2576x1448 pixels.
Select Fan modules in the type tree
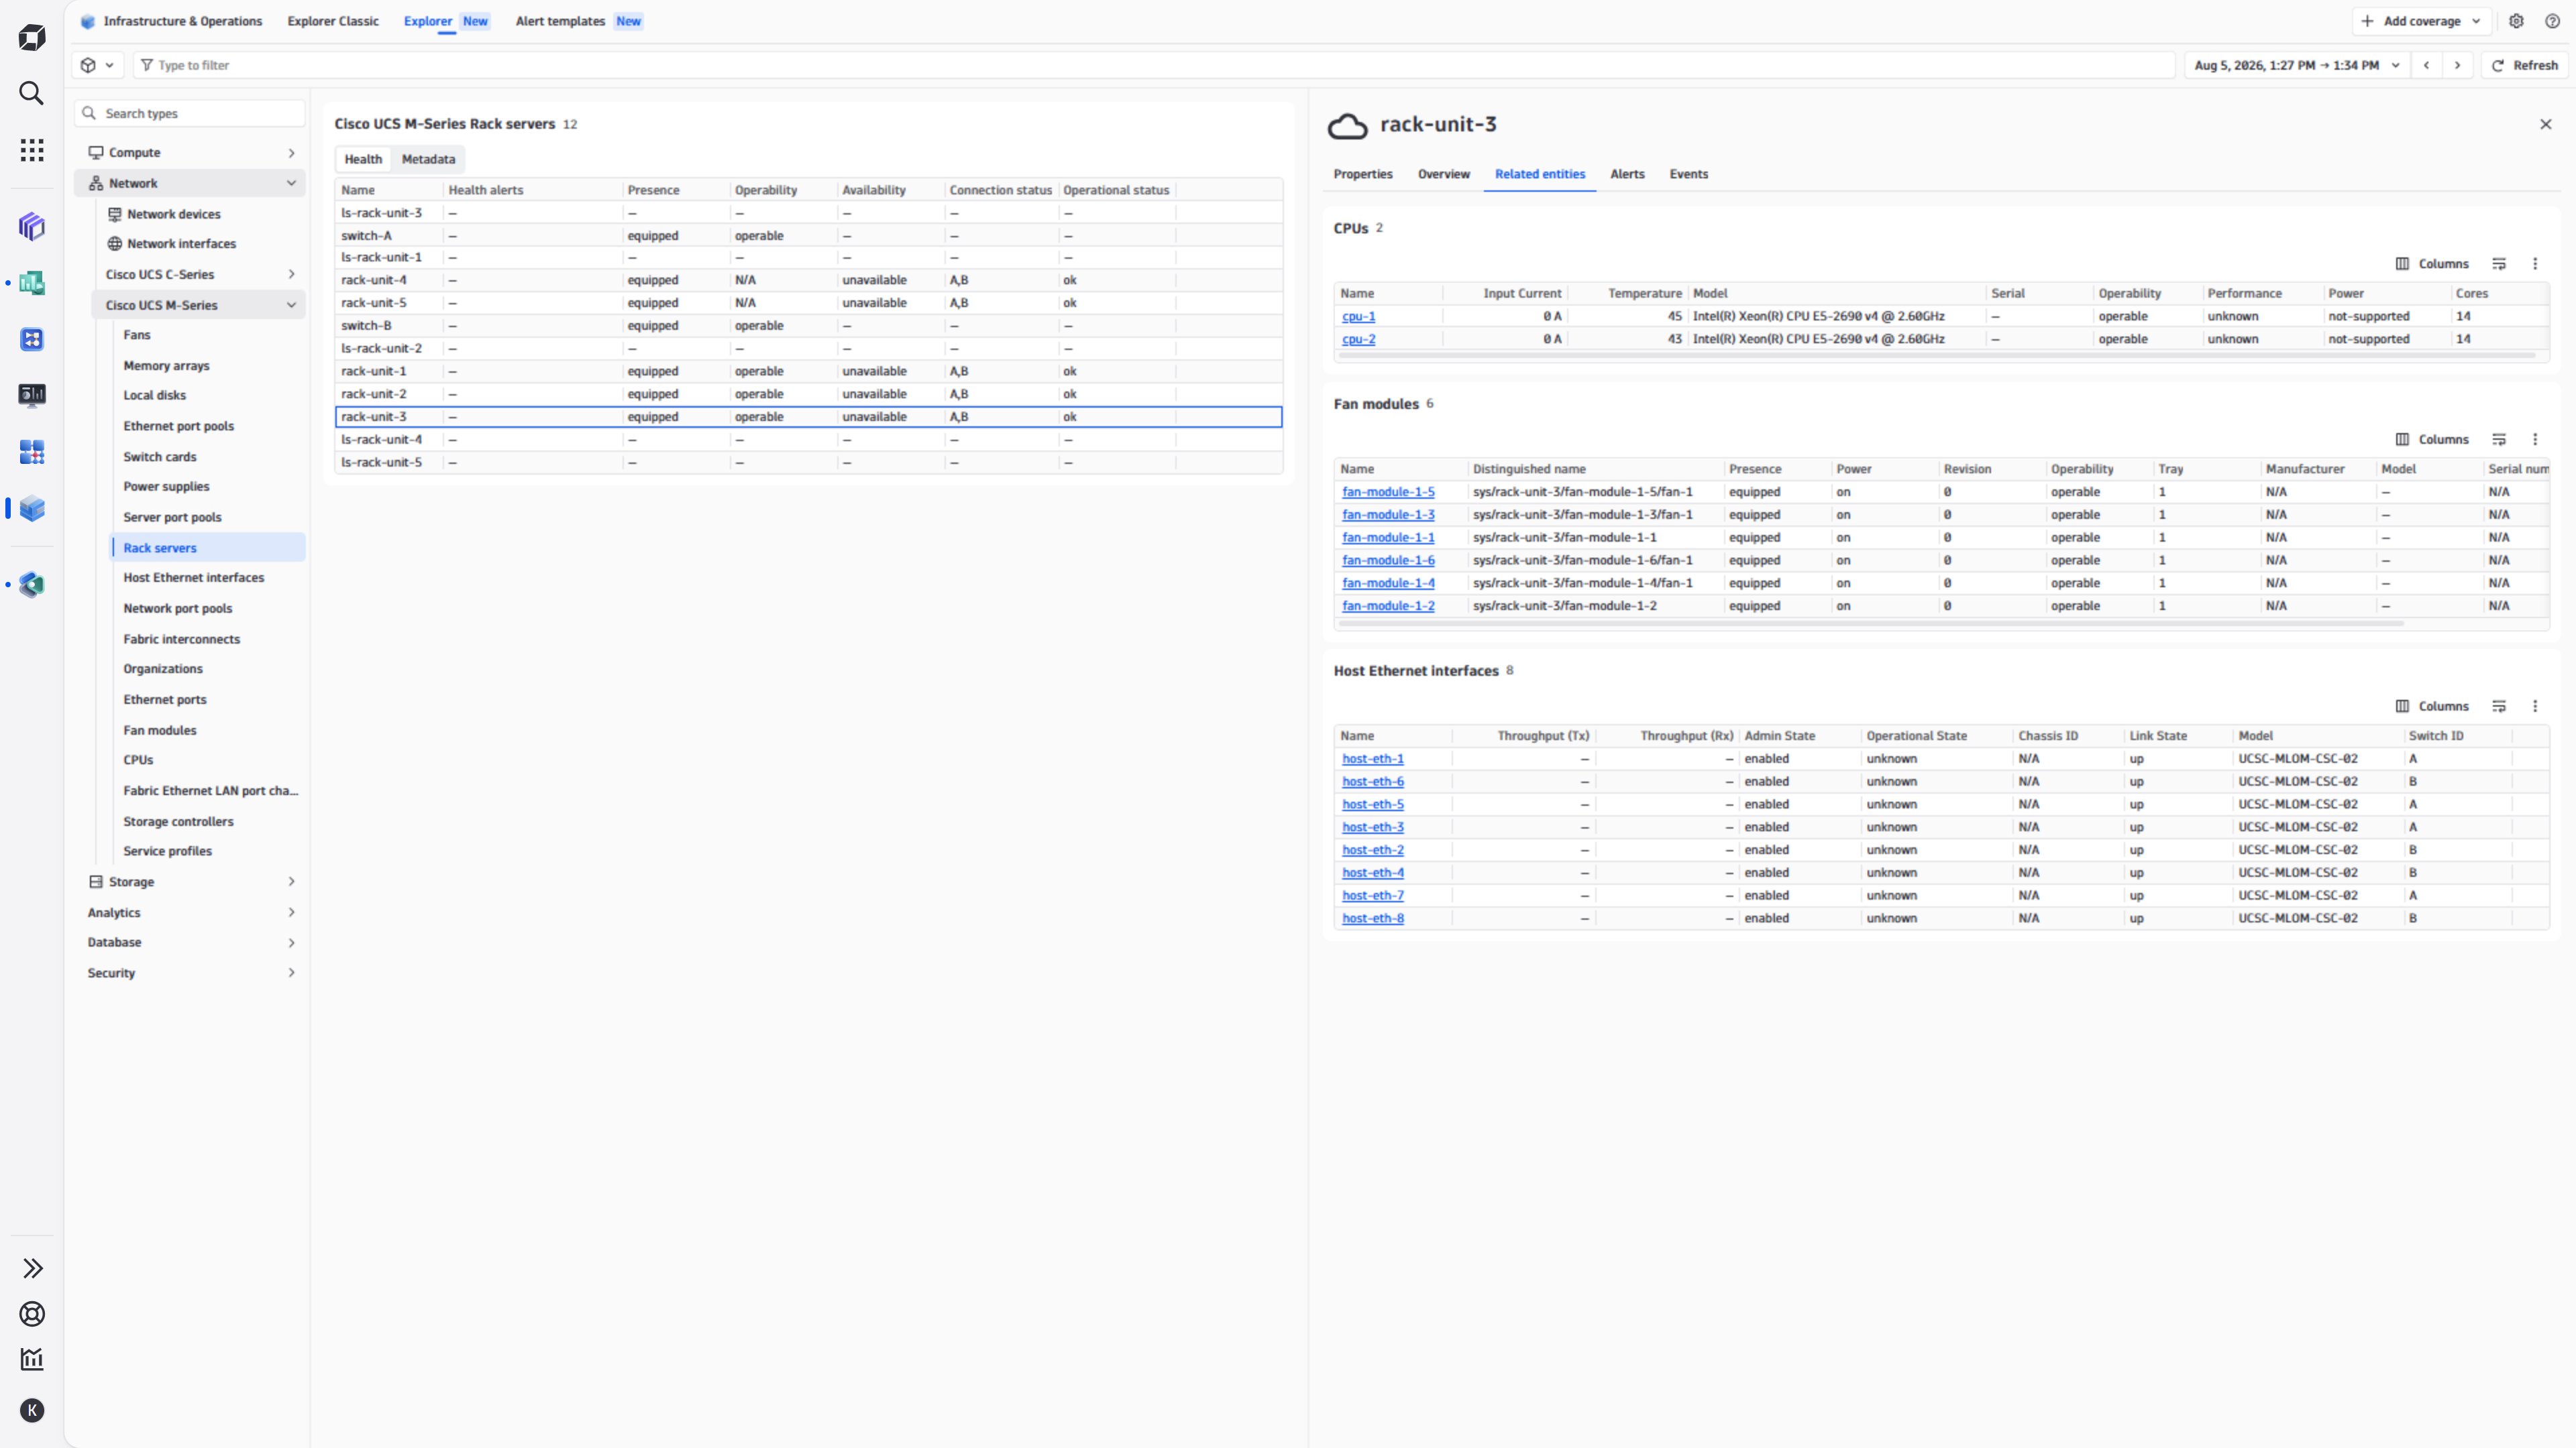(160, 731)
